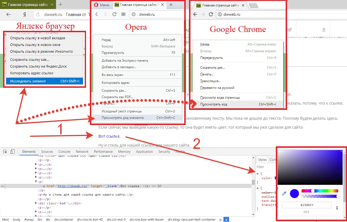Click the http://dwweb.ru/ href in the DOM tree
This screenshot has height=222, width=347.
pos(73,186)
